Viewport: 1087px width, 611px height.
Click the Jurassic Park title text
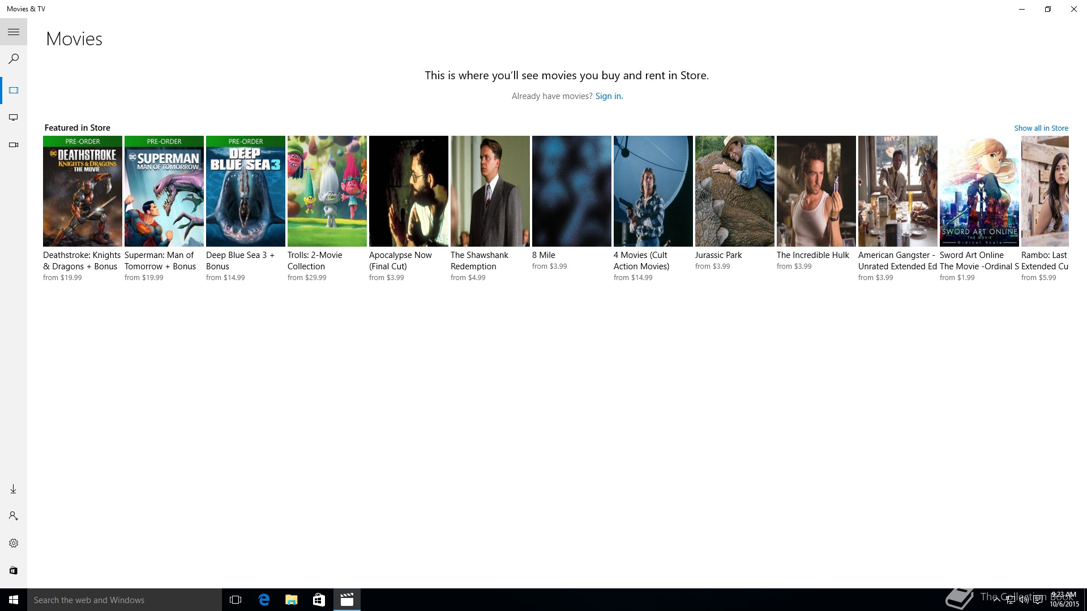(718, 255)
